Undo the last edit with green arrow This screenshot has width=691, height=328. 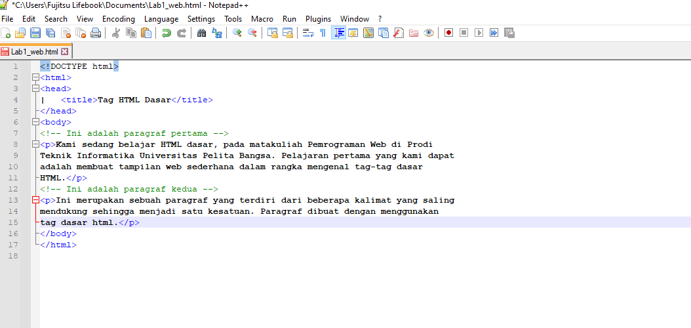pos(166,33)
